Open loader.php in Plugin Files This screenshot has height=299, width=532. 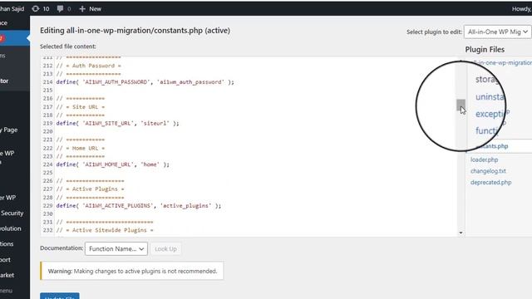[484, 159]
